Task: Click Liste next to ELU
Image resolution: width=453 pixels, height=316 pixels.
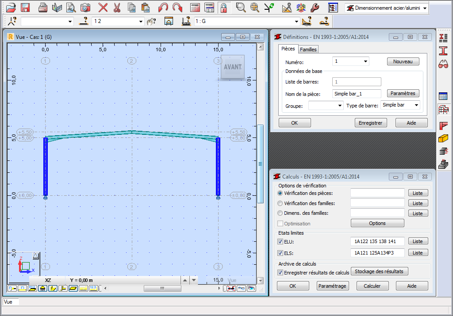Action: click(x=418, y=241)
